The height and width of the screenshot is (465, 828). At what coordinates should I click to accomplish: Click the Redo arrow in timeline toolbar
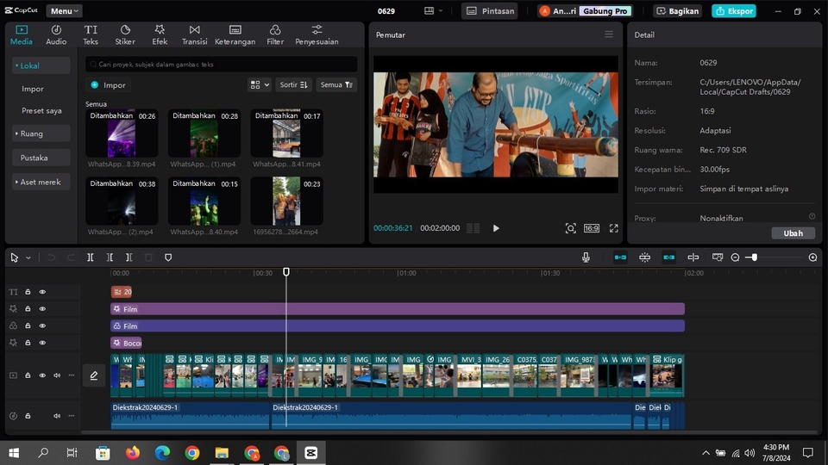coord(71,257)
